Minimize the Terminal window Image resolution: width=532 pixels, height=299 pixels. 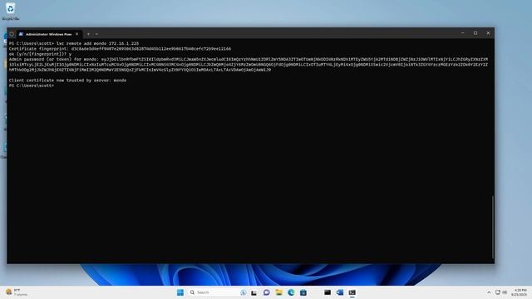click(x=462, y=33)
